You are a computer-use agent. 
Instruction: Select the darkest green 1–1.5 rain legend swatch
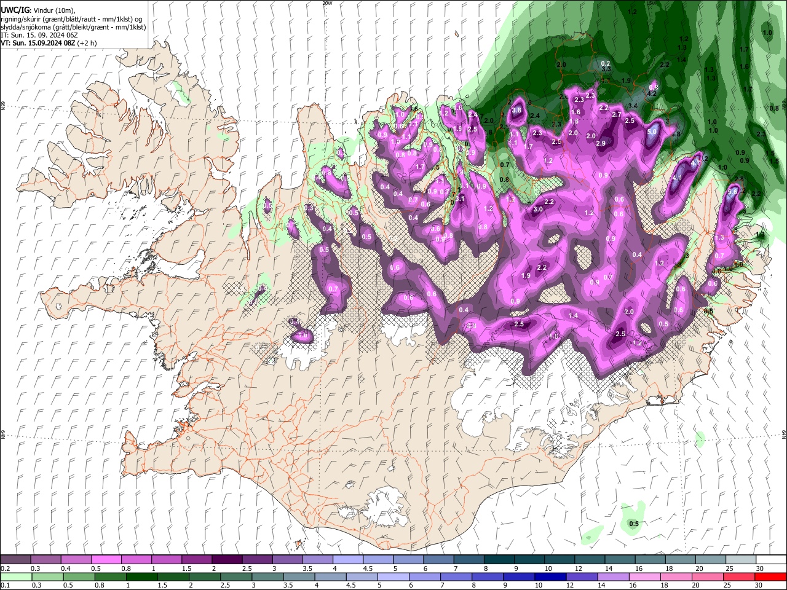[x=142, y=577]
